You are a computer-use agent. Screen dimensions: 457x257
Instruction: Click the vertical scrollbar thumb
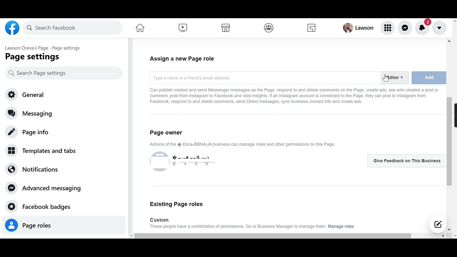pyautogui.click(x=449, y=141)
